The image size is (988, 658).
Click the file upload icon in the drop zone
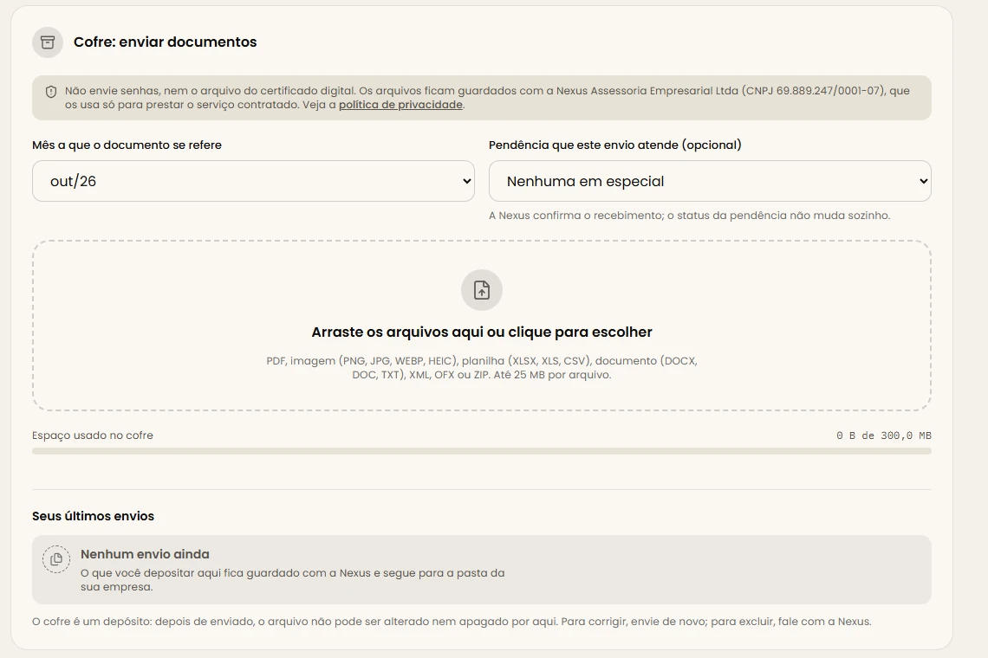tap(481, 290)
